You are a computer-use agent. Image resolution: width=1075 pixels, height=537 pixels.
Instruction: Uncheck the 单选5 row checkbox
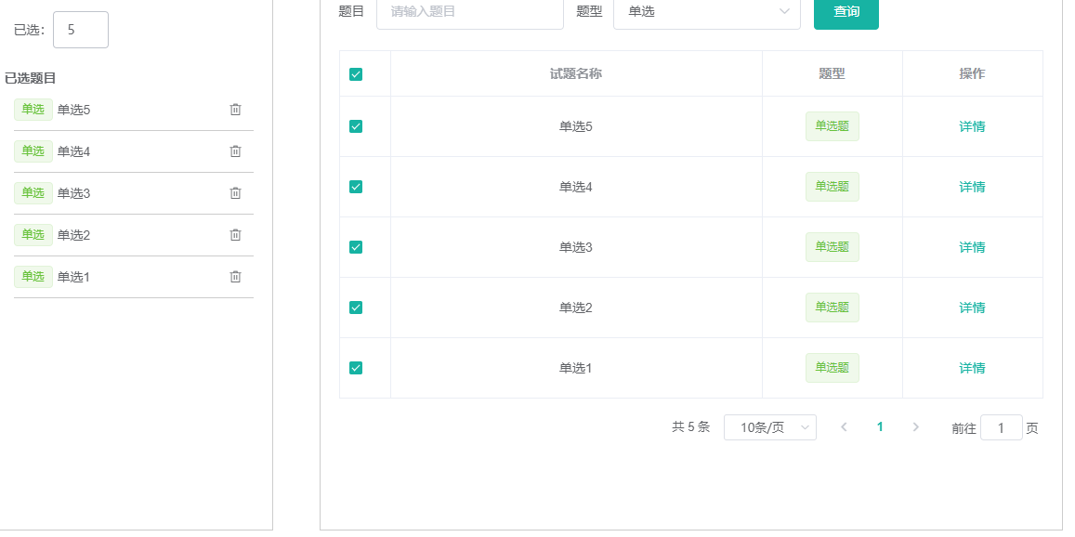[356, 126]
